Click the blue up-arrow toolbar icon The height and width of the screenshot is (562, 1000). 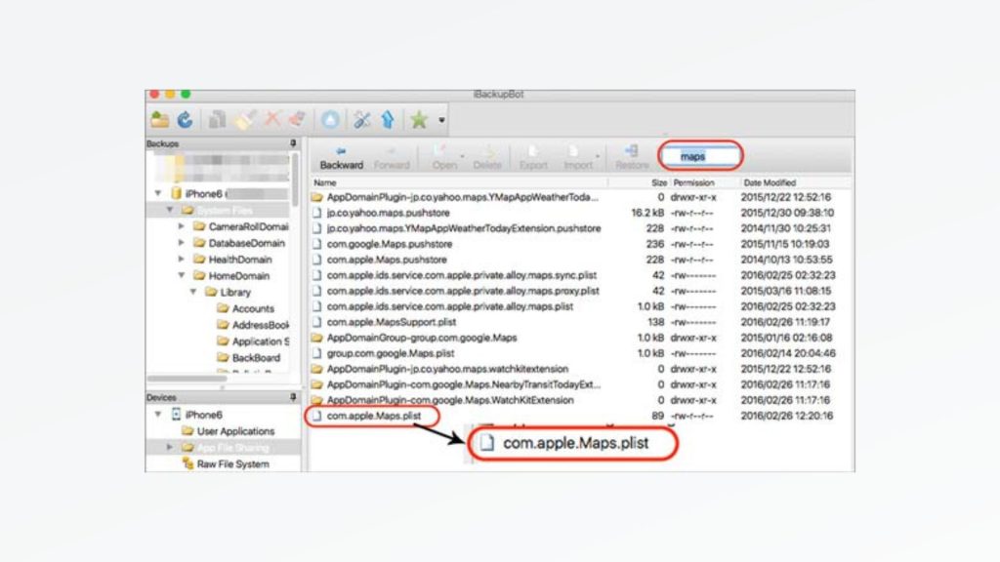[388, 120]
